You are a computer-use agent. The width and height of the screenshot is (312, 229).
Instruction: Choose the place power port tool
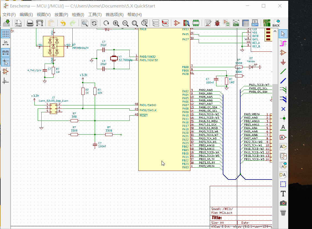pos(283,62)
